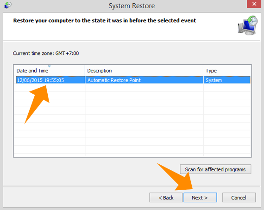Click Scan for affected programs button
Viewport: 264px width, 210px height.
coord(215,169)
